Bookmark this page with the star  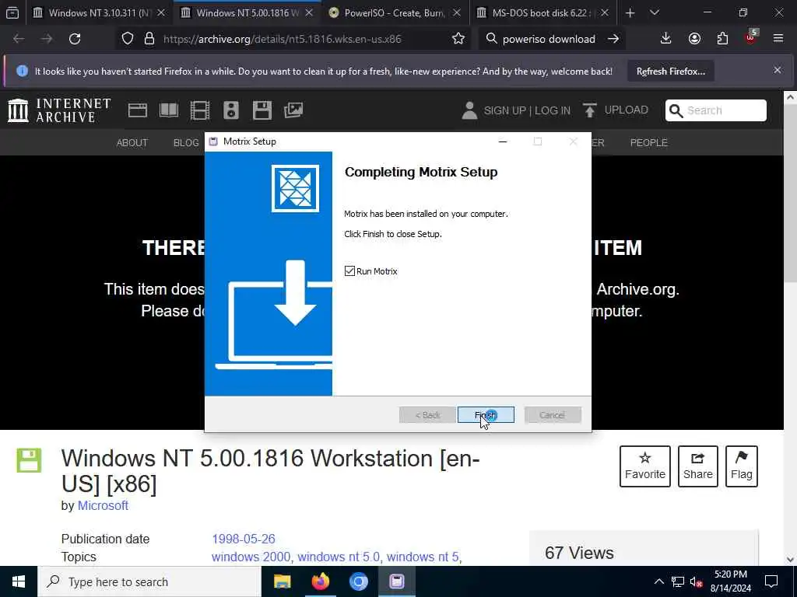tap(458, 39)
